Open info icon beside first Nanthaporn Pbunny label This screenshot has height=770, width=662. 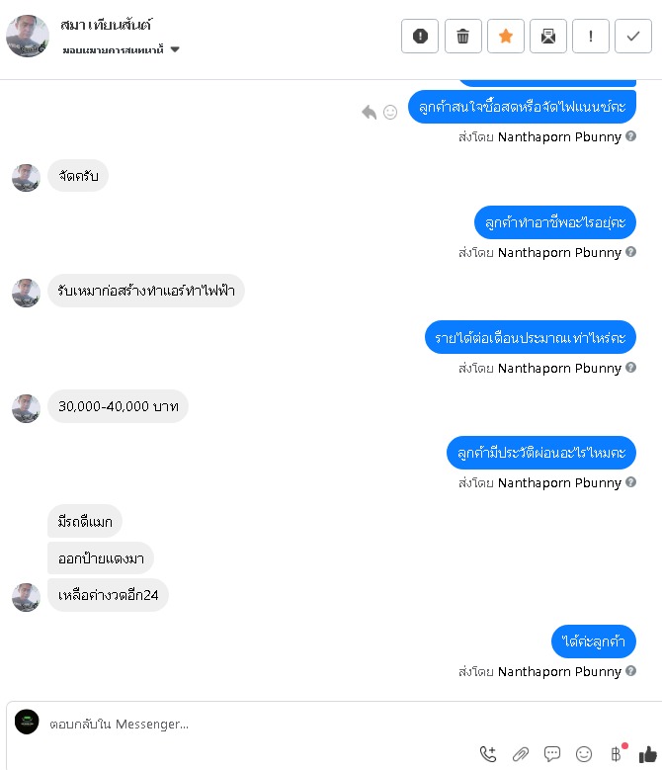pos(631,136)
